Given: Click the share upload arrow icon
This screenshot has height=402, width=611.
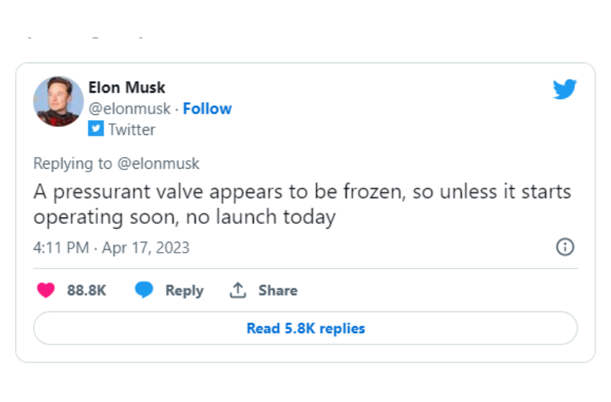Looking at the screenshot, I should click(238, 290).
